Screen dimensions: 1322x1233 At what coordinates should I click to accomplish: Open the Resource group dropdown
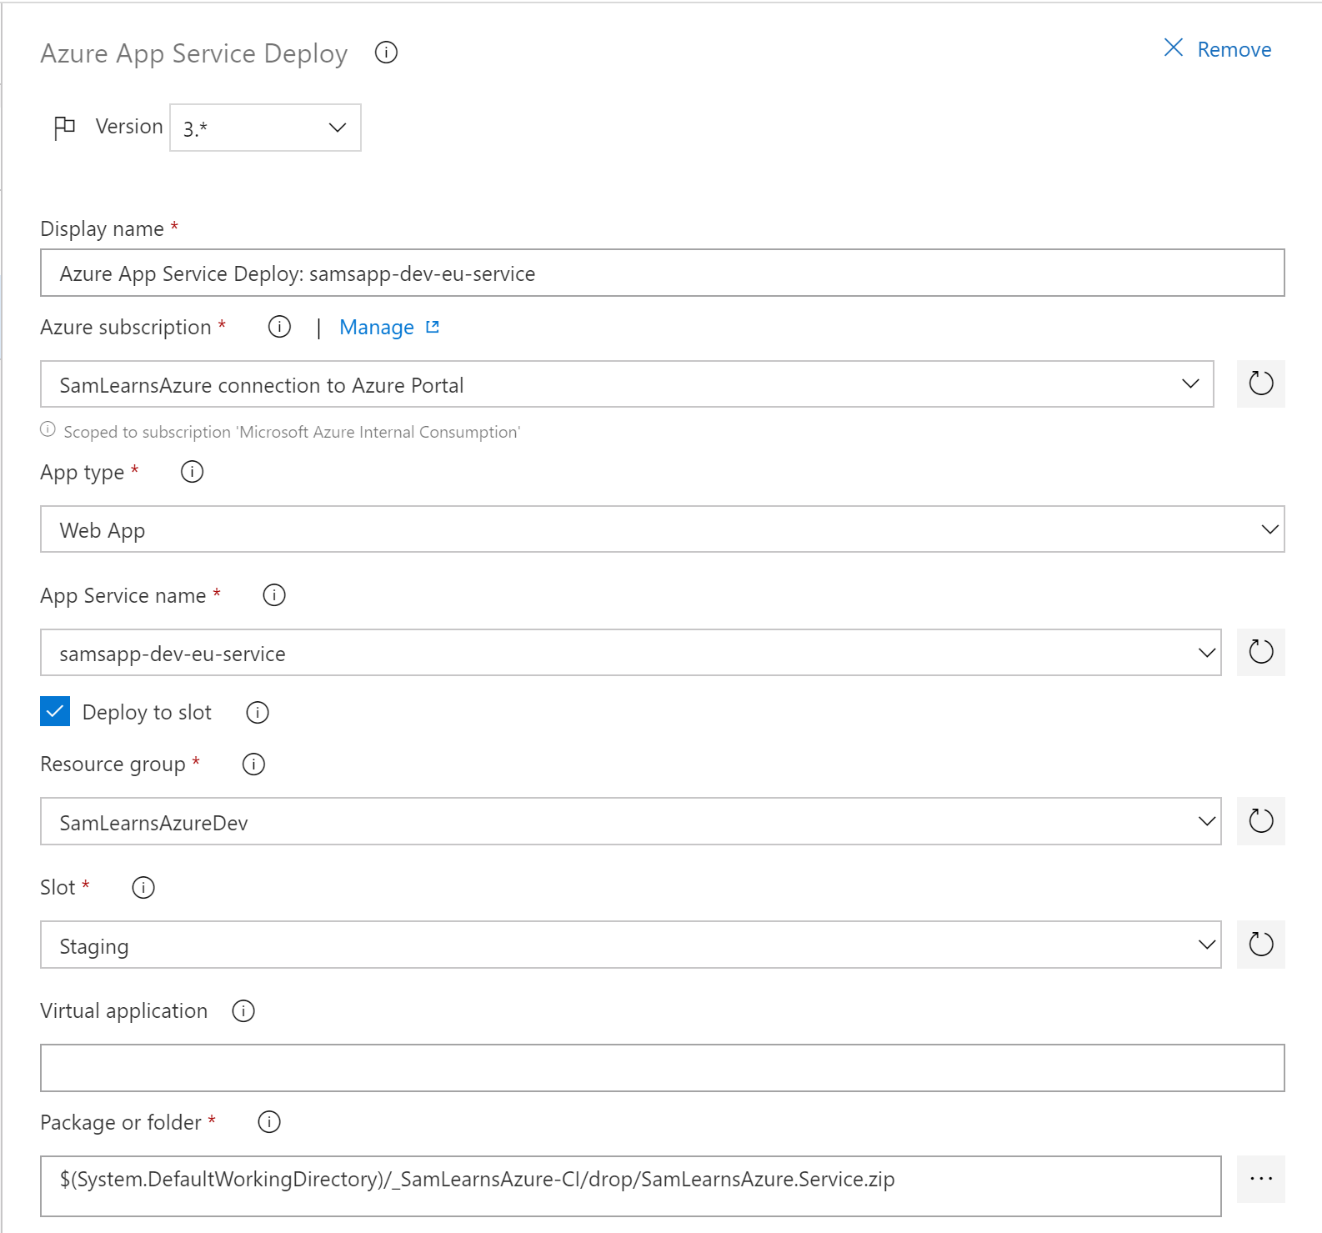click(630, 821)
